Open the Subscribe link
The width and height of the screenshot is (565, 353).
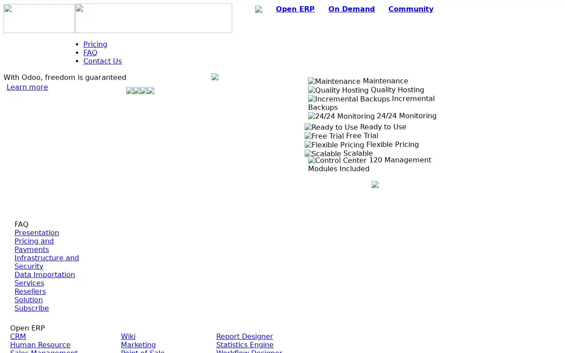(x=32, y=308)
